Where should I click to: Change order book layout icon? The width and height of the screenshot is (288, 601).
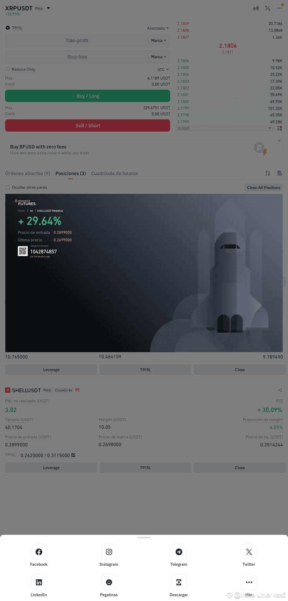(279, 128)
